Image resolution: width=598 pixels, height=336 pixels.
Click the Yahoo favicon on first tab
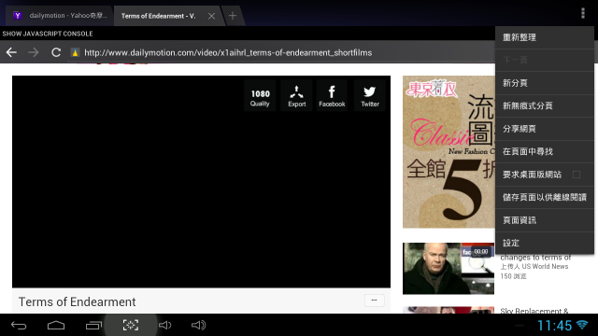17,16
